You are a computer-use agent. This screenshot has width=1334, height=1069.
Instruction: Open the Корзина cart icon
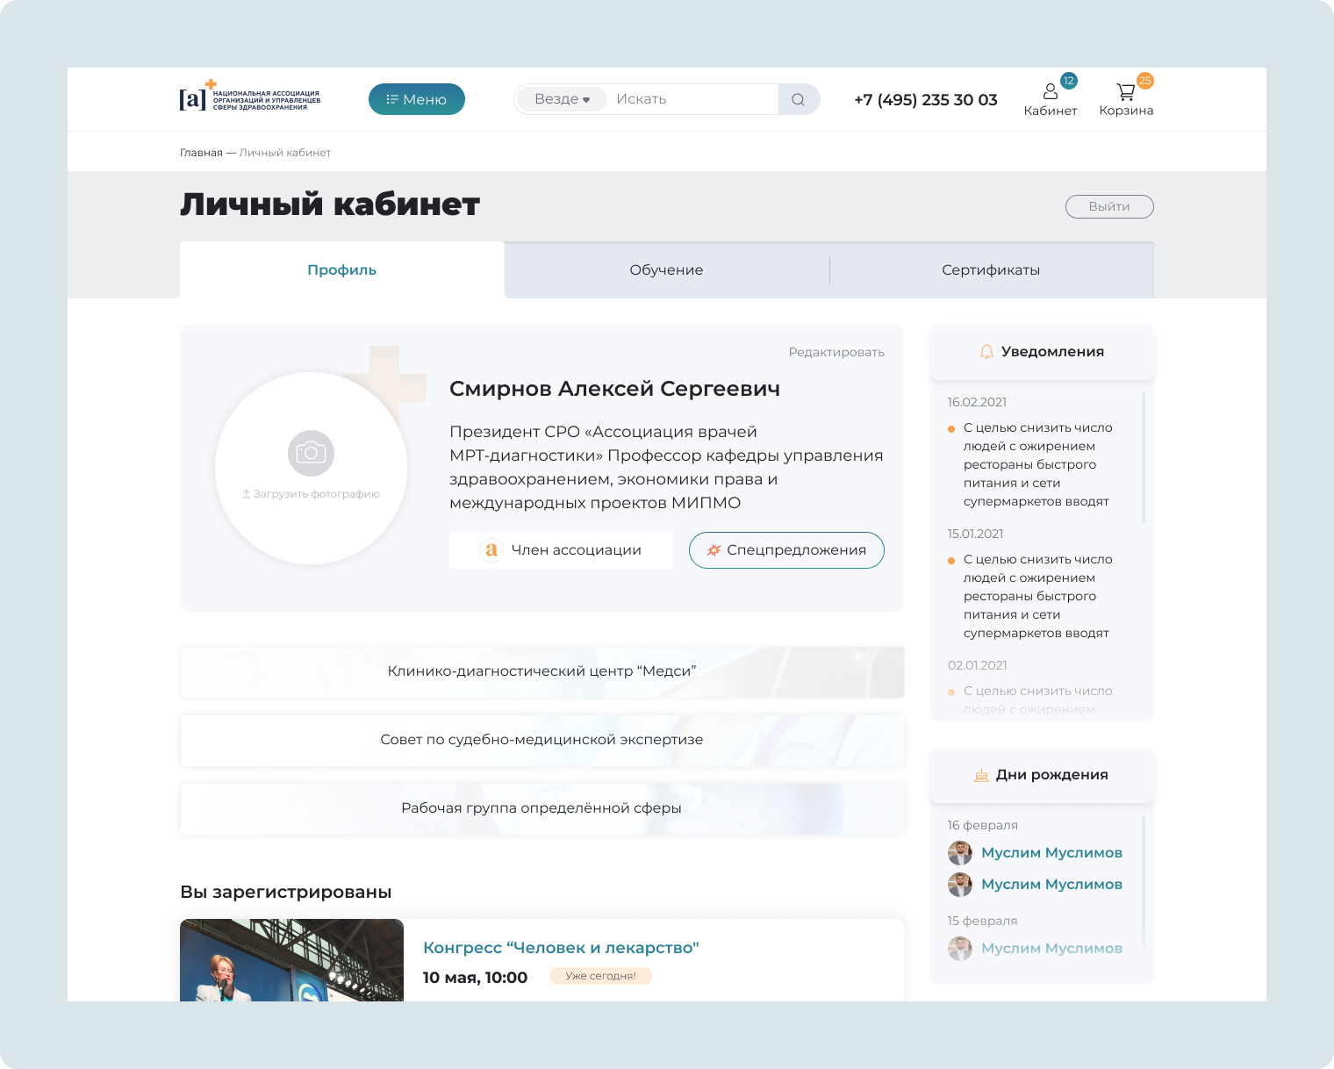(1125, 91)
